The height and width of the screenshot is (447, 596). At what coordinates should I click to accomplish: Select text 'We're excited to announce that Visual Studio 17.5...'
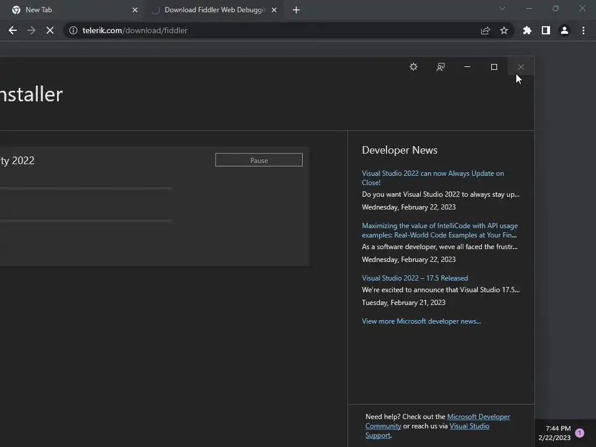click(441, 290)
